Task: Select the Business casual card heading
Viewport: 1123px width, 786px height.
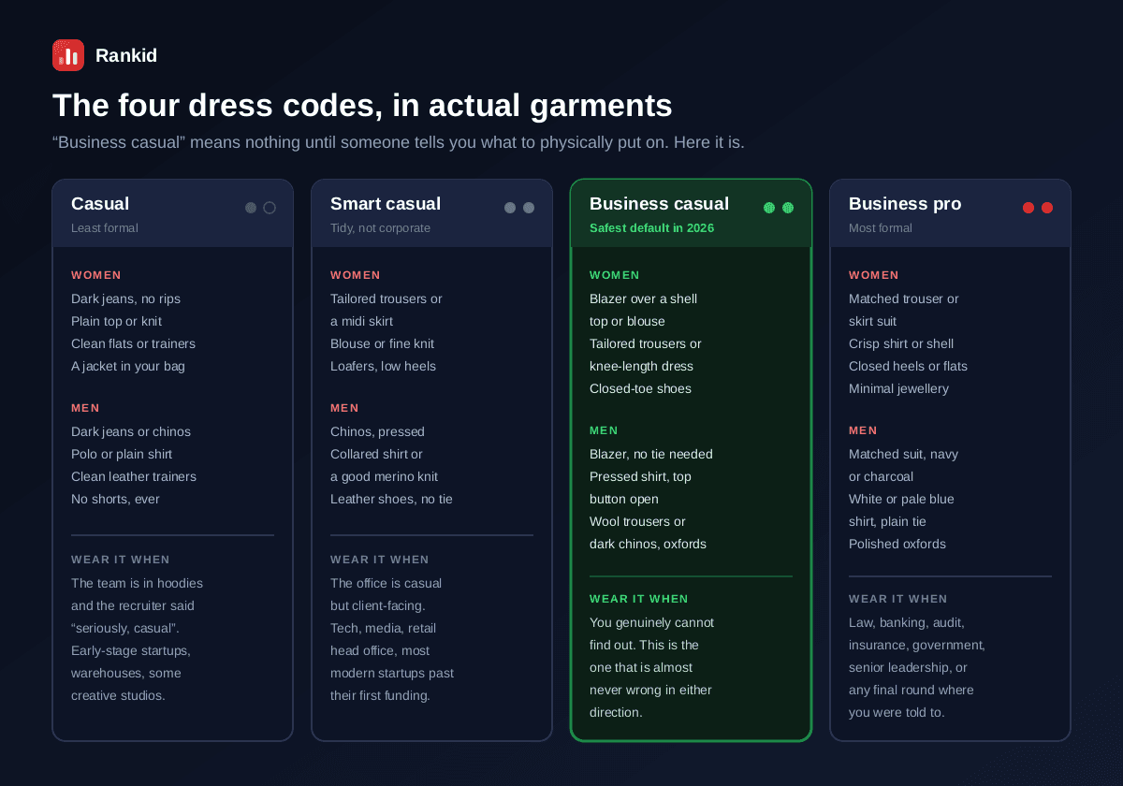Action: tap(659, 204)
